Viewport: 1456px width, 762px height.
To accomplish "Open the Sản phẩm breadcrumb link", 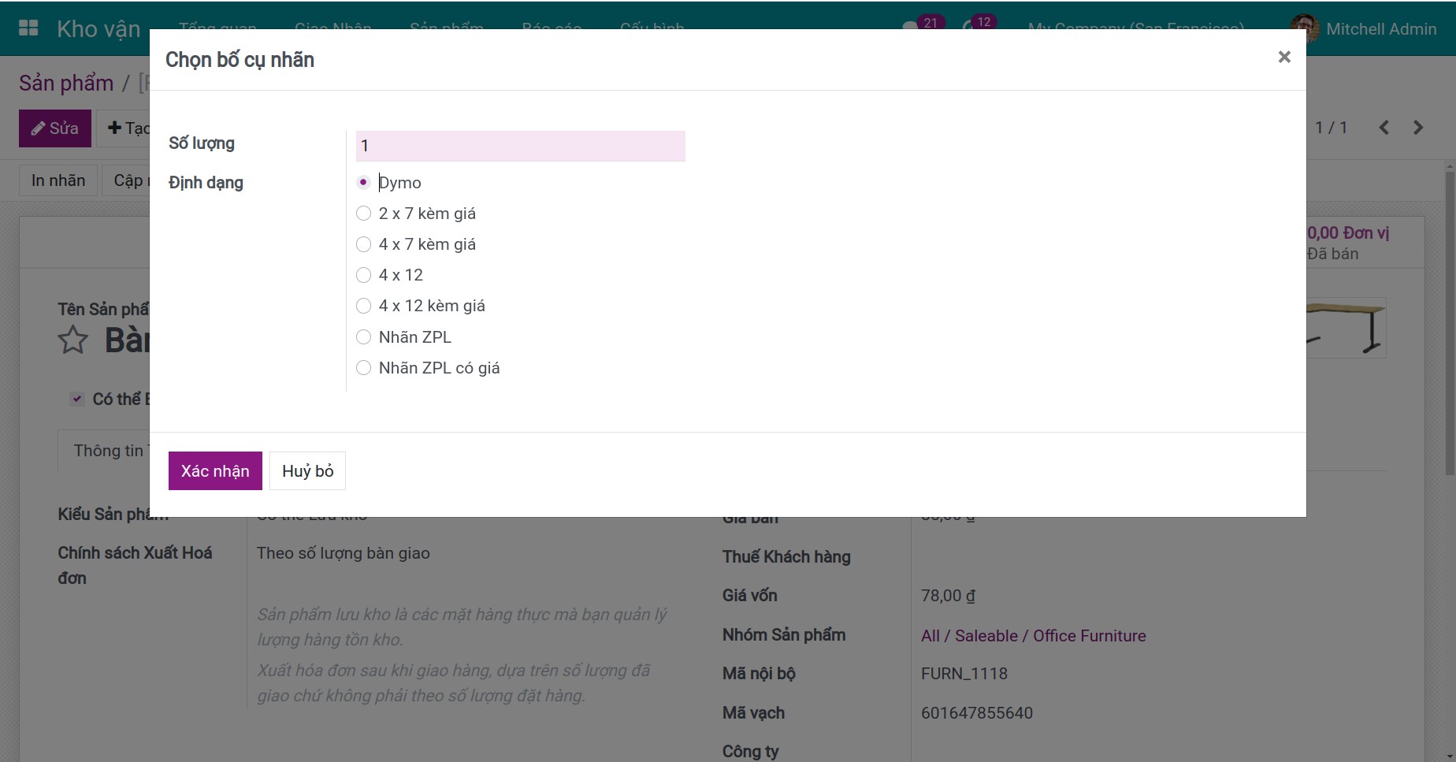I will [x=66, y=83].
